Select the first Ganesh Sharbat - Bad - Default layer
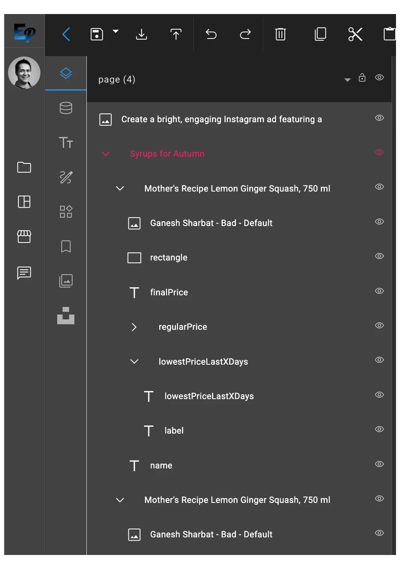The image size is (400, 569). click(x=211, y=223)
